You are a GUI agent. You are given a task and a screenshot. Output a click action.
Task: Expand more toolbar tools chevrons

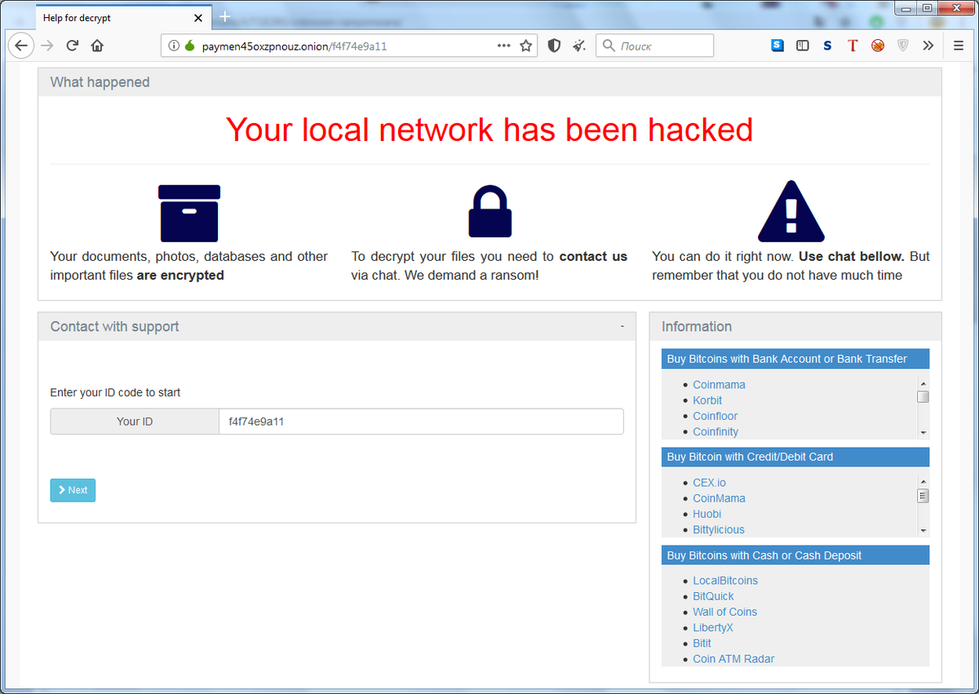pyautogui.click(x=928, y=46)
